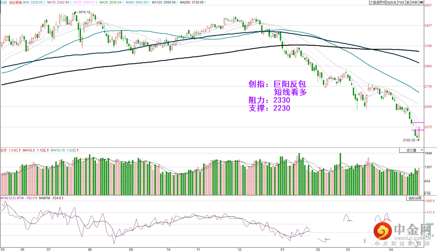Open the 指标说明 indicator description
The width and height of the screenshot is (437, 251).
coord(415,198)
